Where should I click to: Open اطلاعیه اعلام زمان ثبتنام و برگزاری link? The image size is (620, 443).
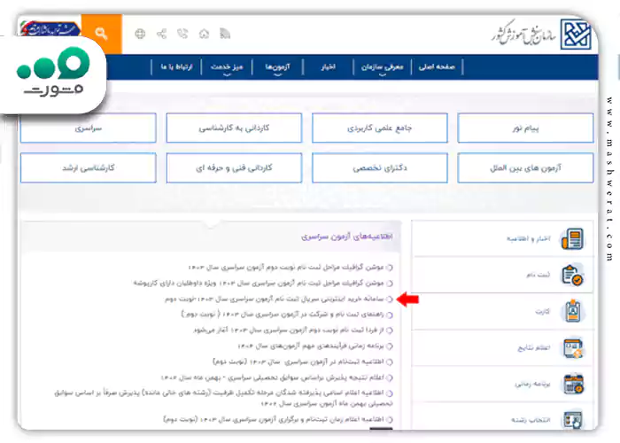274,419
